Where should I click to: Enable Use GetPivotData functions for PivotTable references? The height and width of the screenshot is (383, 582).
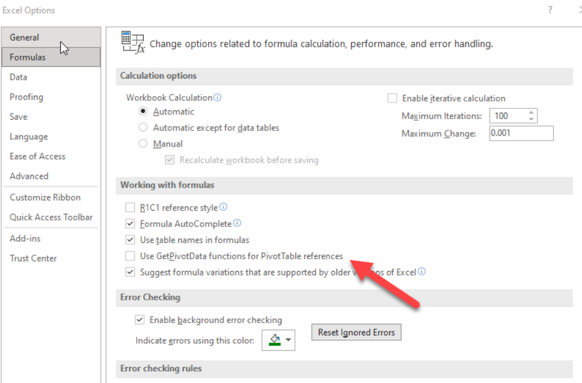pyautogui.click(x=131, y=256)
